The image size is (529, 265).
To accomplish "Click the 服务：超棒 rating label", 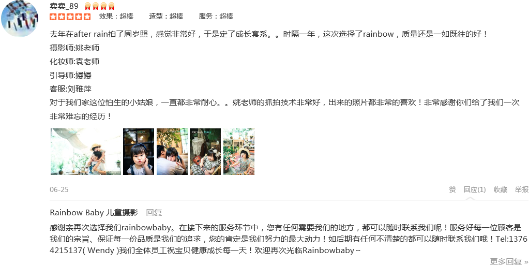I will coord(216,16).
